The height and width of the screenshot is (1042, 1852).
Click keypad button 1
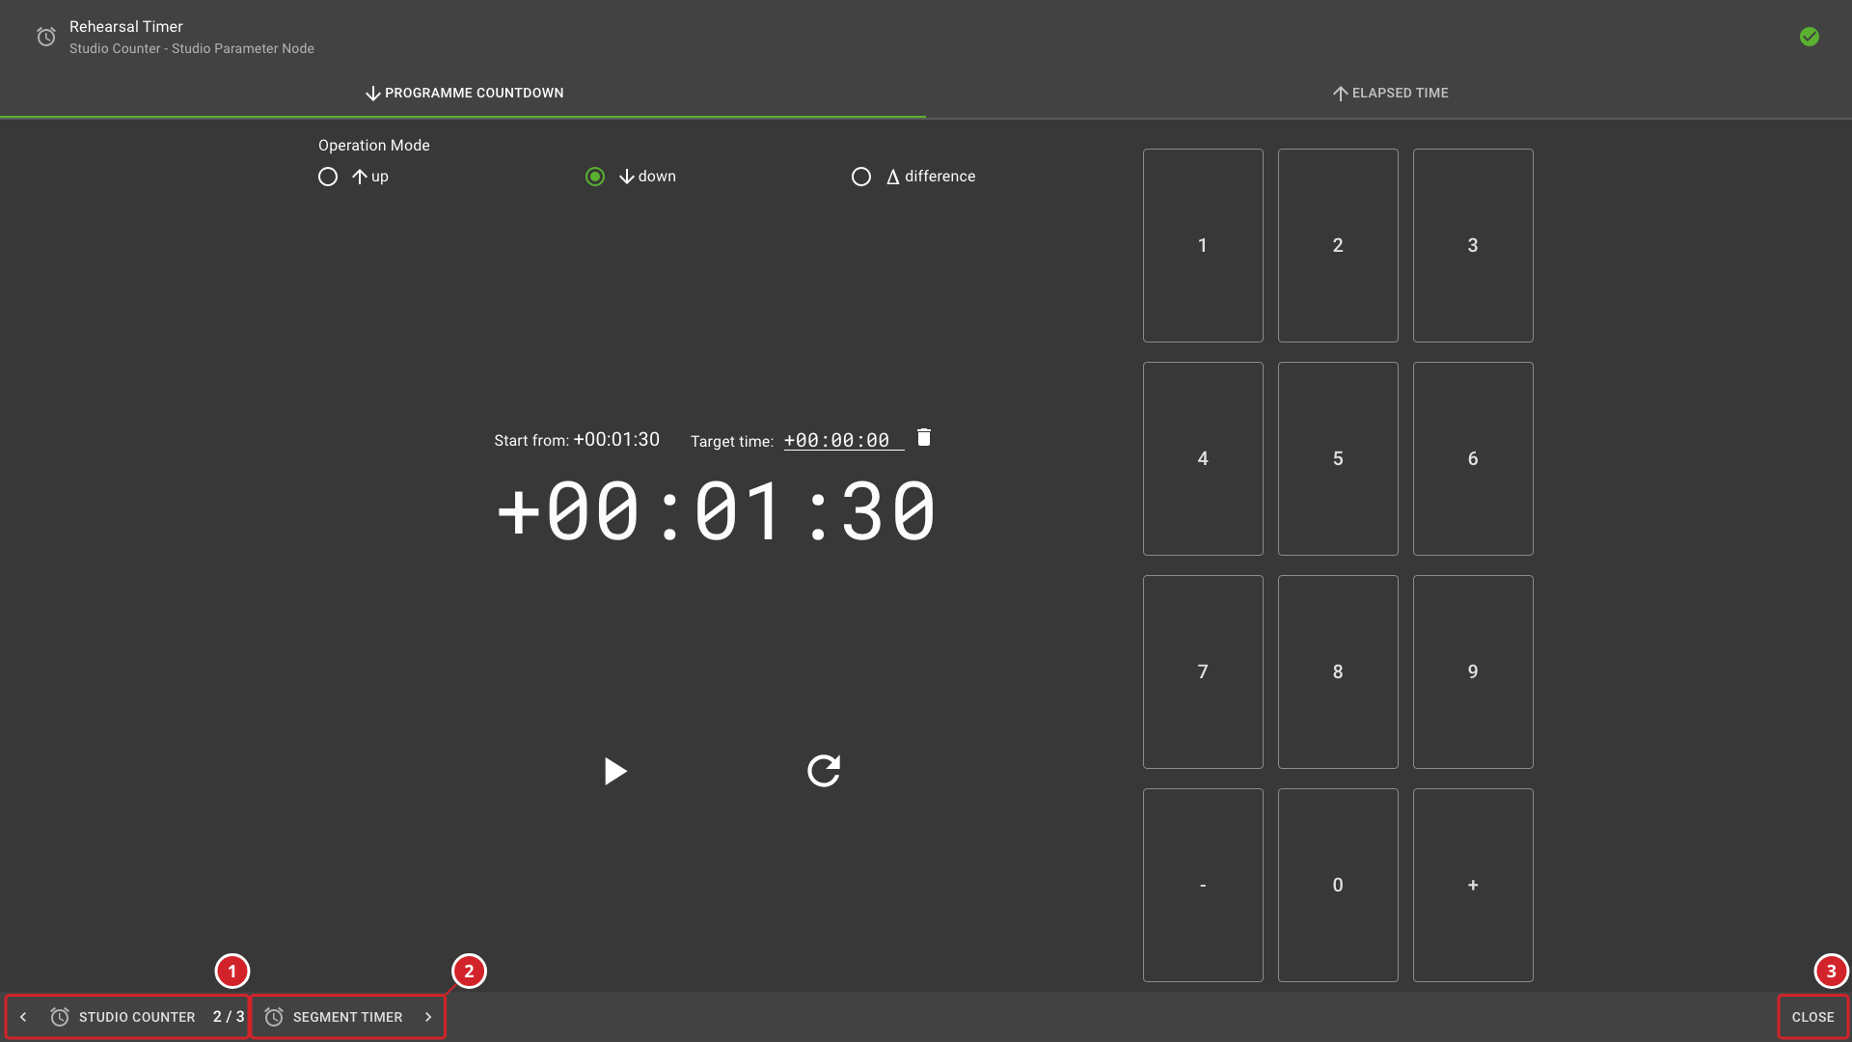click(x=1203, y=245)
